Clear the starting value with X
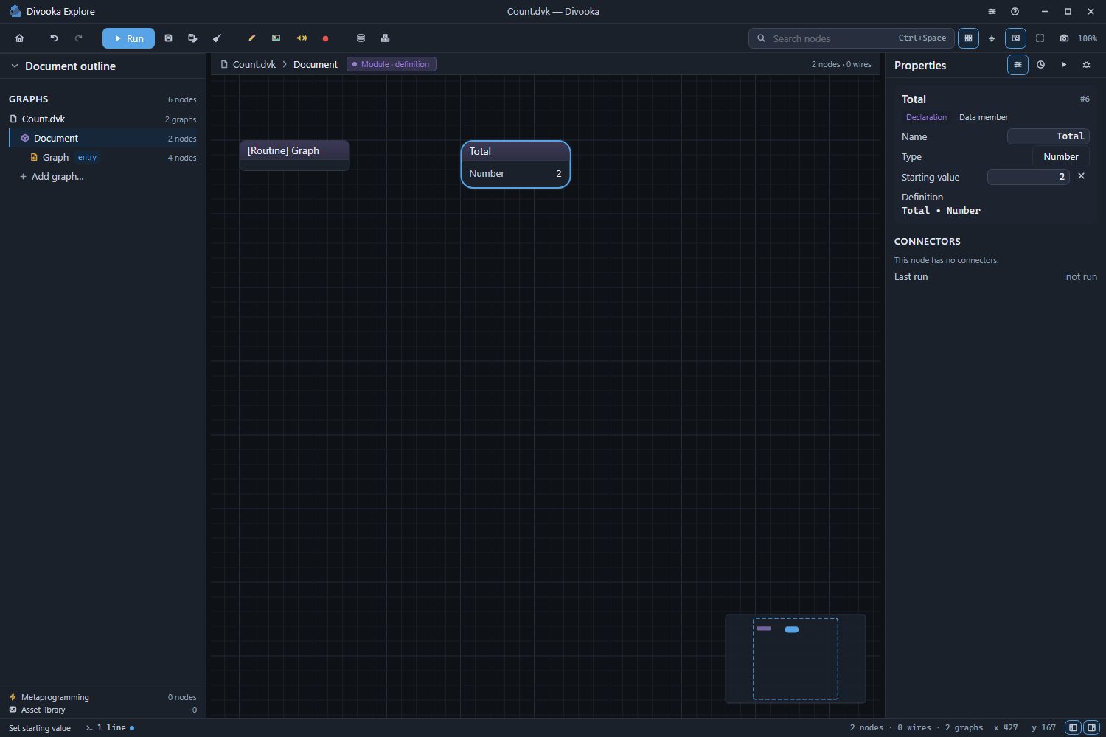The image size is (1106, 737). click(1081, 176)
